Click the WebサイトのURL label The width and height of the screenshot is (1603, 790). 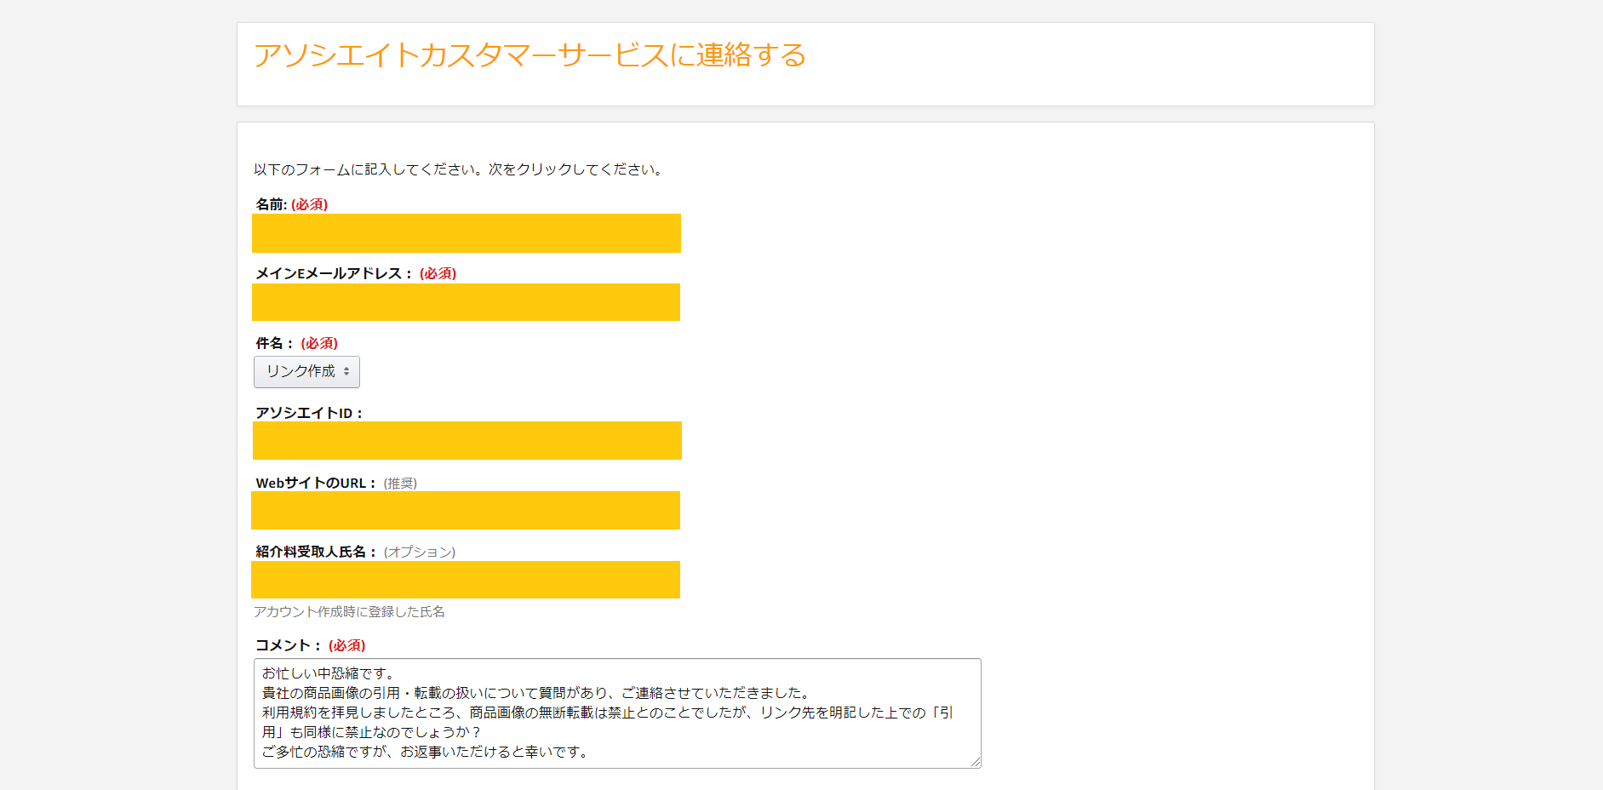[316, 483]
